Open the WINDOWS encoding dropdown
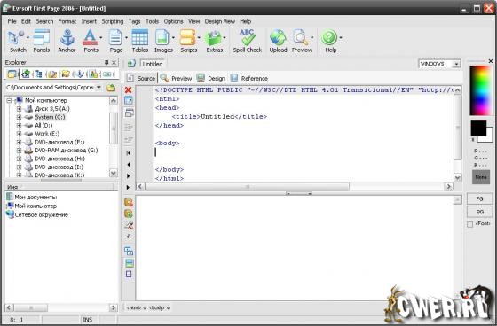This screenshot has height=326, width=497. pyautogui.click(x=456, y=64)
